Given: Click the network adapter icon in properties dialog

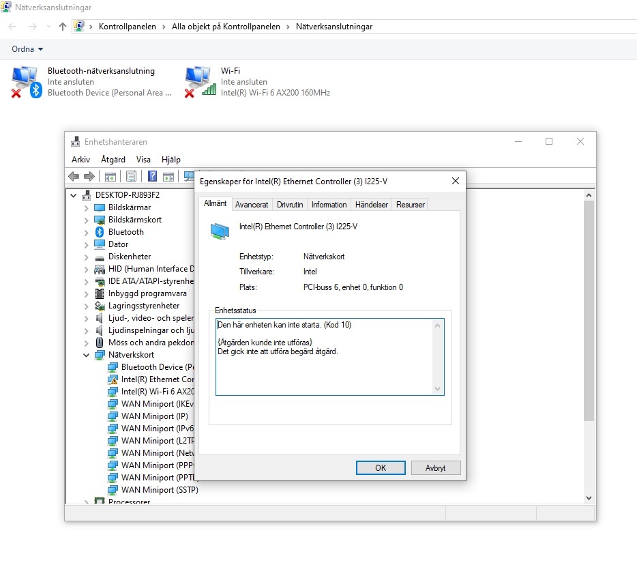Looking at the screenshot, I should click(x=220, y=231).
